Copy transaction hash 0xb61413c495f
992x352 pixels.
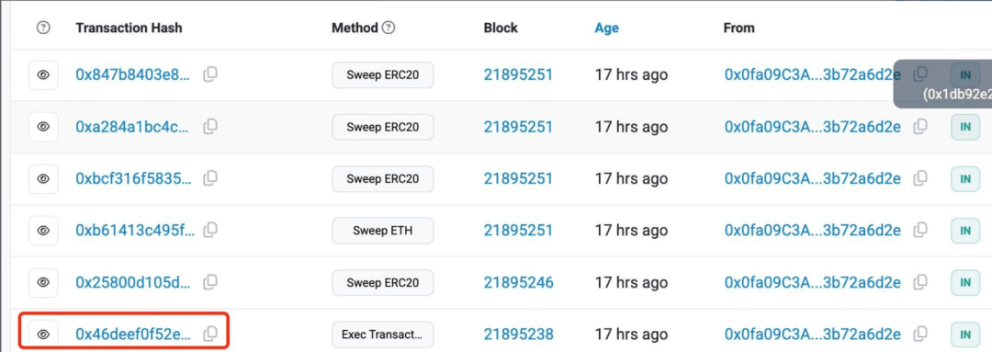(x=210, y=231)
